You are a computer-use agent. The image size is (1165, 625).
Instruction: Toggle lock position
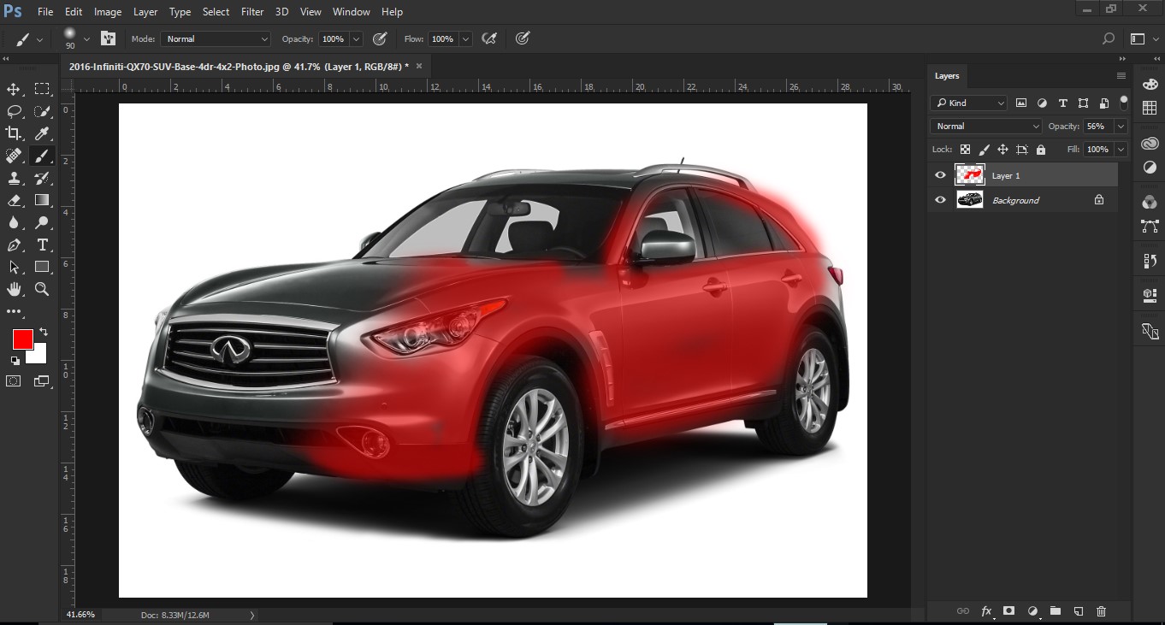pos(1002,150)
